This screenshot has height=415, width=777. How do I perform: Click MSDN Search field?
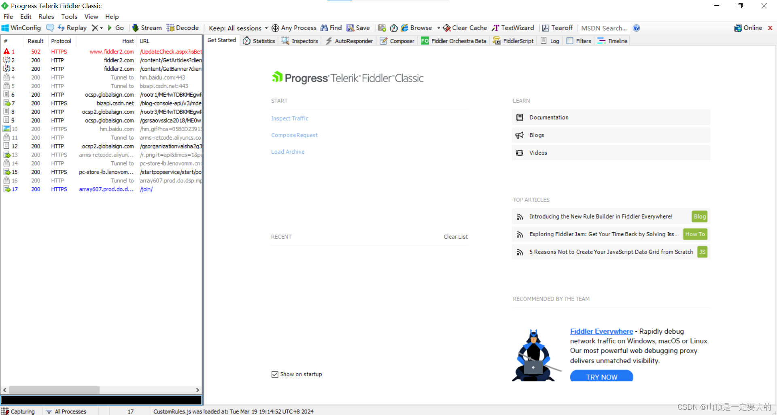[x=604, y=28]
